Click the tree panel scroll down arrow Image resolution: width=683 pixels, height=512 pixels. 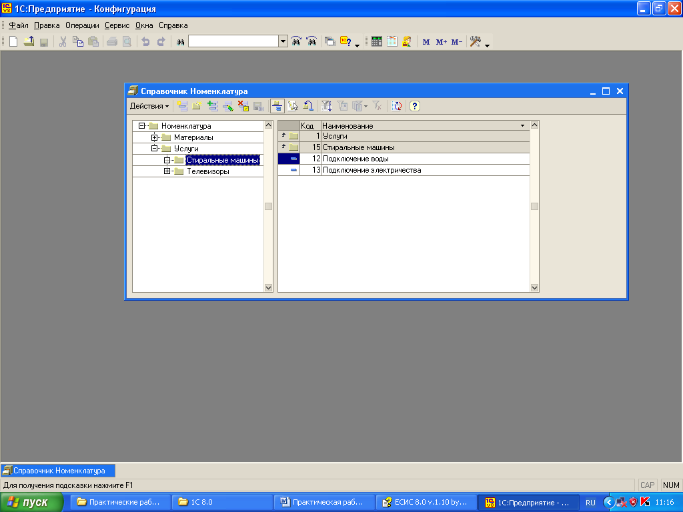pos(268,288)
